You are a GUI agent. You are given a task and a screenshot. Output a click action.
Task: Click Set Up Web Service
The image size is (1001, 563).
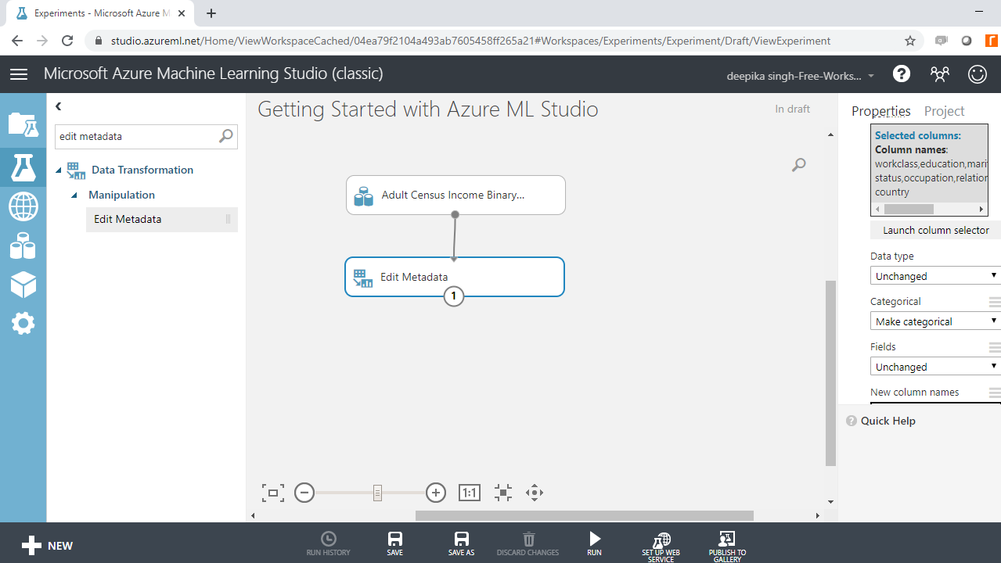(661, 547)
